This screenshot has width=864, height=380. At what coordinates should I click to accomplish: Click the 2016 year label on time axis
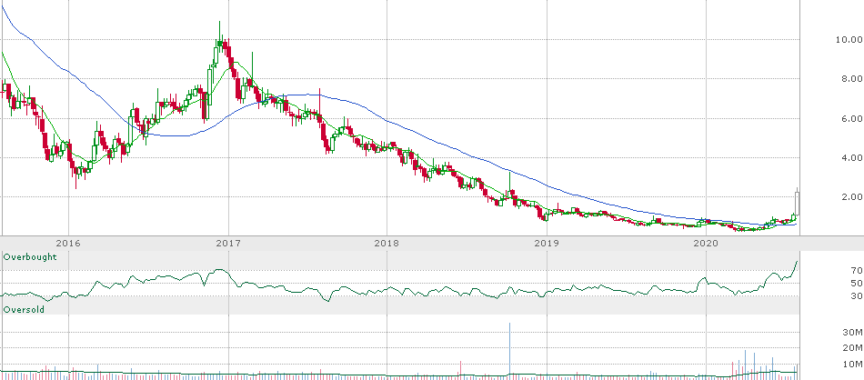tap(69, 243)
